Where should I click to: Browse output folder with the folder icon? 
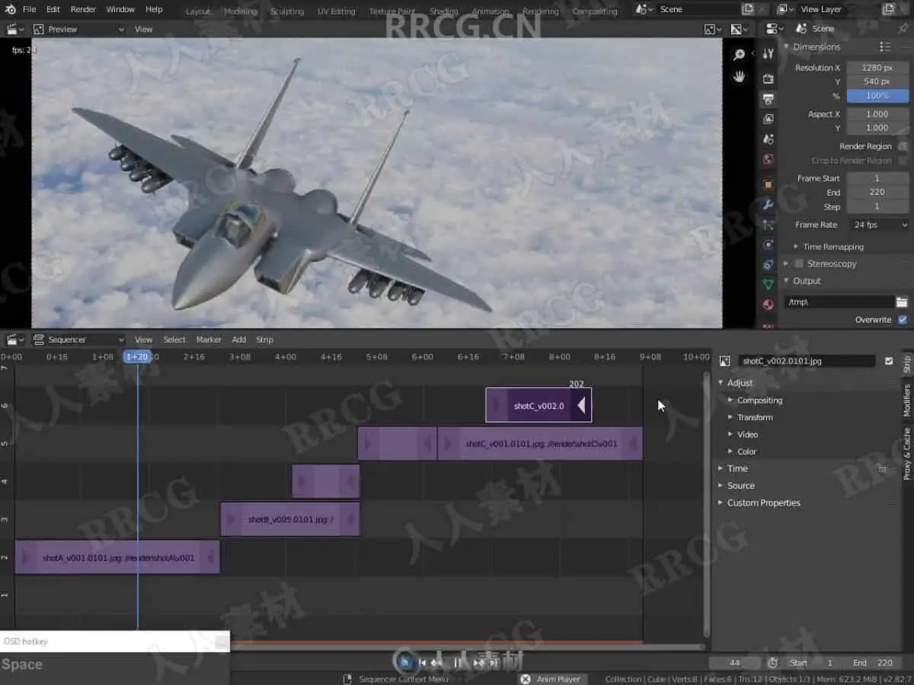coord(902,302)
